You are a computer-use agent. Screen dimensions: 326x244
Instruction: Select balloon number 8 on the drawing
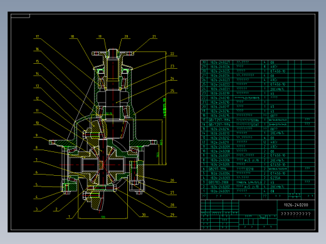click(x=36, y=148)
